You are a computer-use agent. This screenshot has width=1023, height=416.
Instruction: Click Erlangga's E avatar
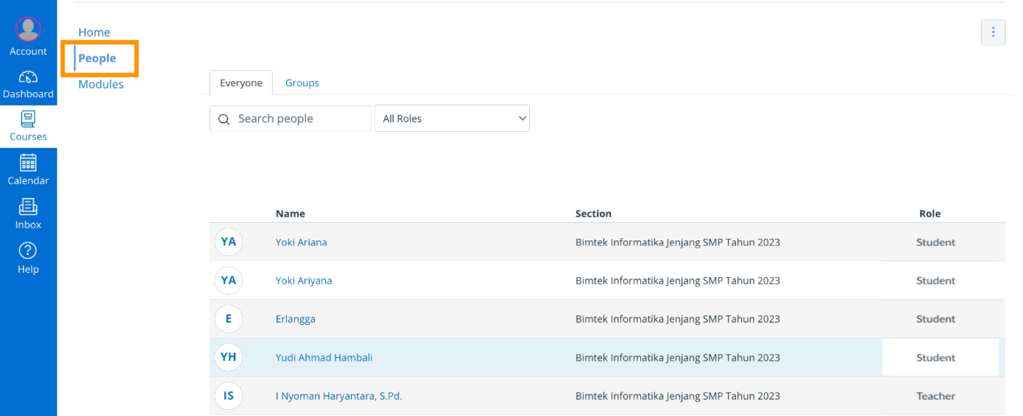pyautogui.click(x=229, y=319)
